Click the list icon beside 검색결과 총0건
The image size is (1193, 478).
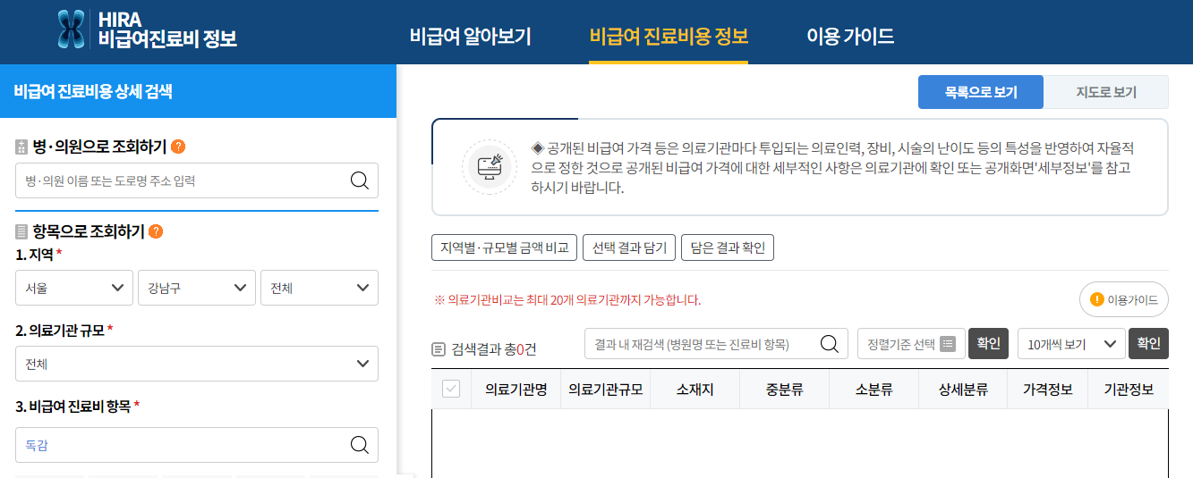(x=438, y=349)
